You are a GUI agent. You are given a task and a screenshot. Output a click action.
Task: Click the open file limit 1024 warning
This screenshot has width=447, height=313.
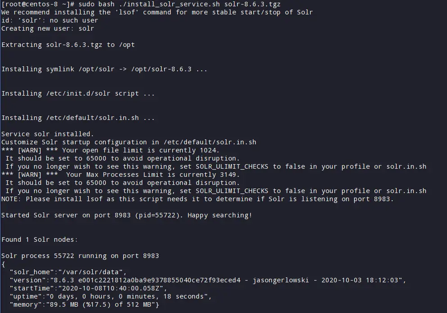pyautogui.click(x=110, y=150)
